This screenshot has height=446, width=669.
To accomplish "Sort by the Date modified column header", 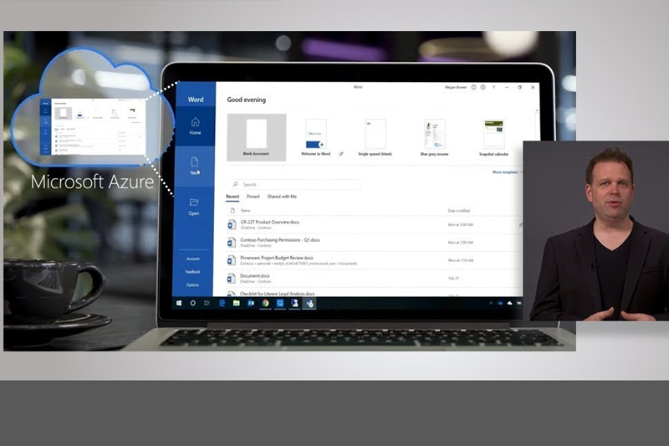I will coord(458,210).
